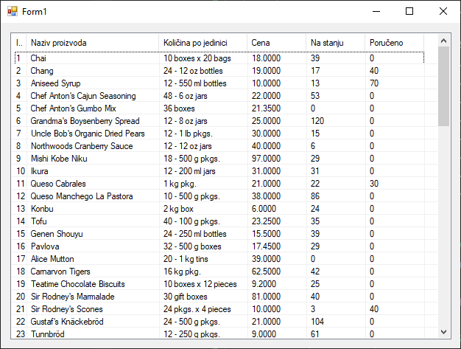Sort by Naziv proizvoda column header
Screen dimensions: 461x349
pyautogui.click(x=92, y=43)
